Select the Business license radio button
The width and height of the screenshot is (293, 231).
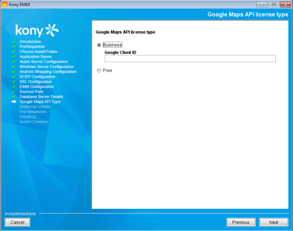(99, 45)
